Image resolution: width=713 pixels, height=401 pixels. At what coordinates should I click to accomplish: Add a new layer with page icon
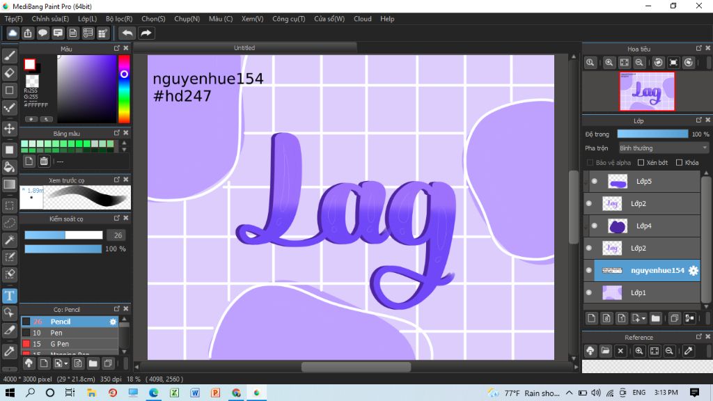tap(591, 318)
